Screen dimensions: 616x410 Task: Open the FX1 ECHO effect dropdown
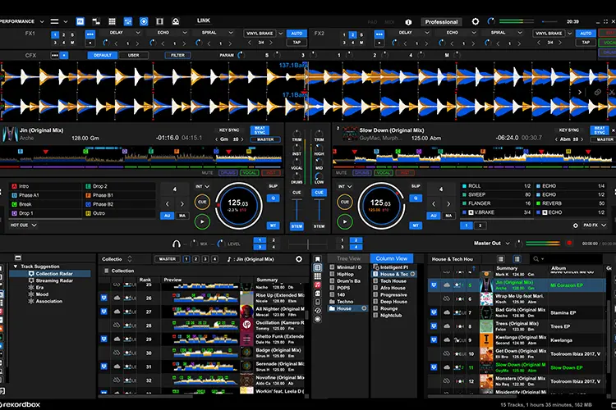(184, 33)
